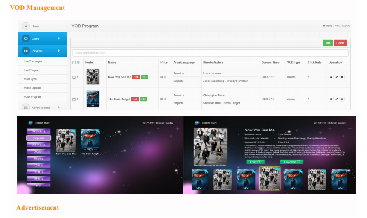
Task: Click the Home icon in the sidebar
Action: [x=26, y=26]
